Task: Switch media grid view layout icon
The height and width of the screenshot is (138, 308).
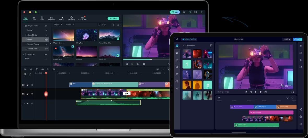Action: pos(118,25)
